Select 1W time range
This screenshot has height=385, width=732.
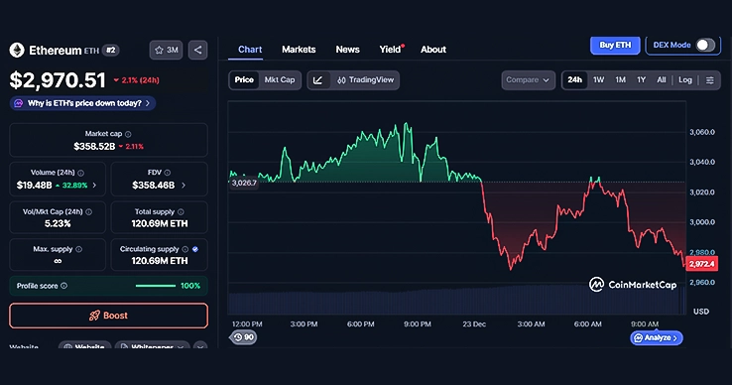(598, 80)
